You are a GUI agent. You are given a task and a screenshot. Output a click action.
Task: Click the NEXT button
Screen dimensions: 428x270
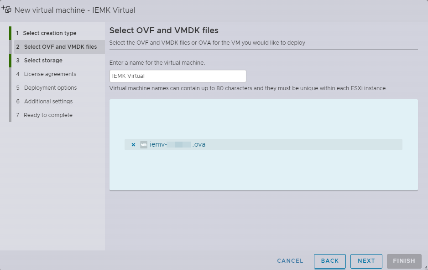tap(366, 261)
